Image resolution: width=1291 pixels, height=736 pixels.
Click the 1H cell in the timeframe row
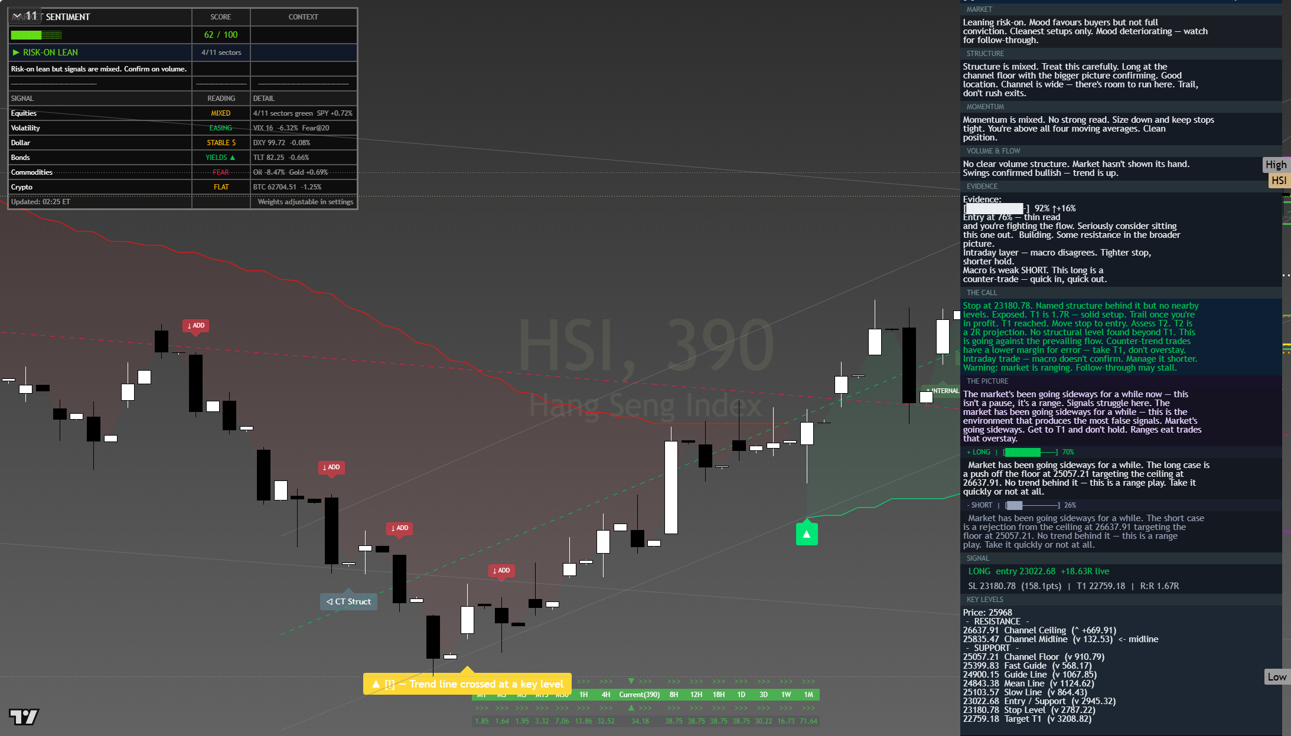[583, 695]
